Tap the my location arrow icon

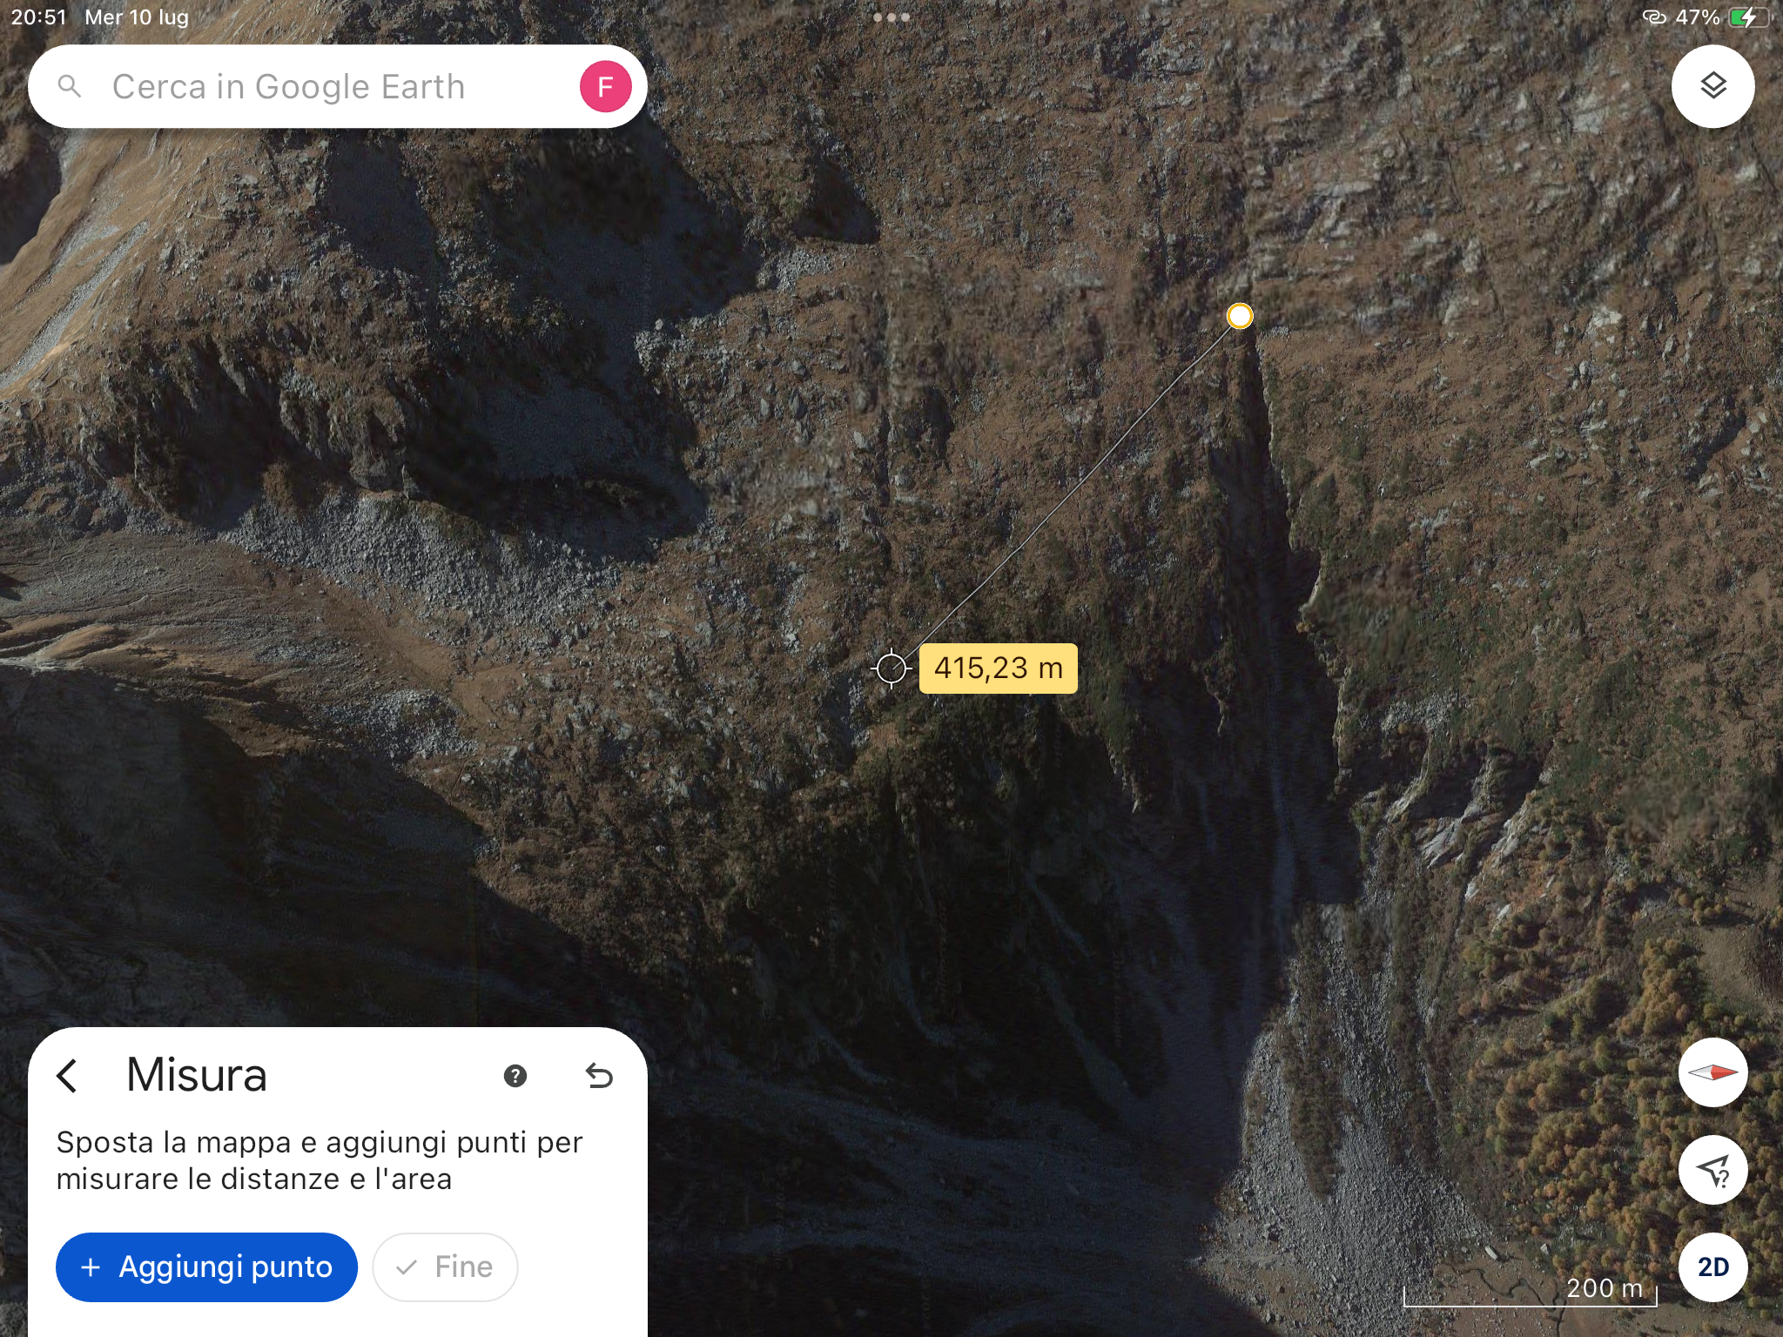(x=1712, y=1170)
